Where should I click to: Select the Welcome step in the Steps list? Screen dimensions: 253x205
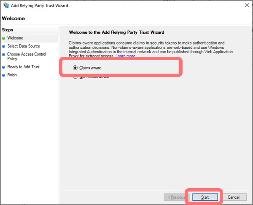tap(15, 38)
